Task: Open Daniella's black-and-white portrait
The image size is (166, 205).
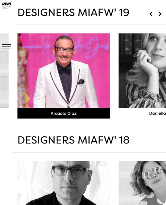Action: pos(142,70)
